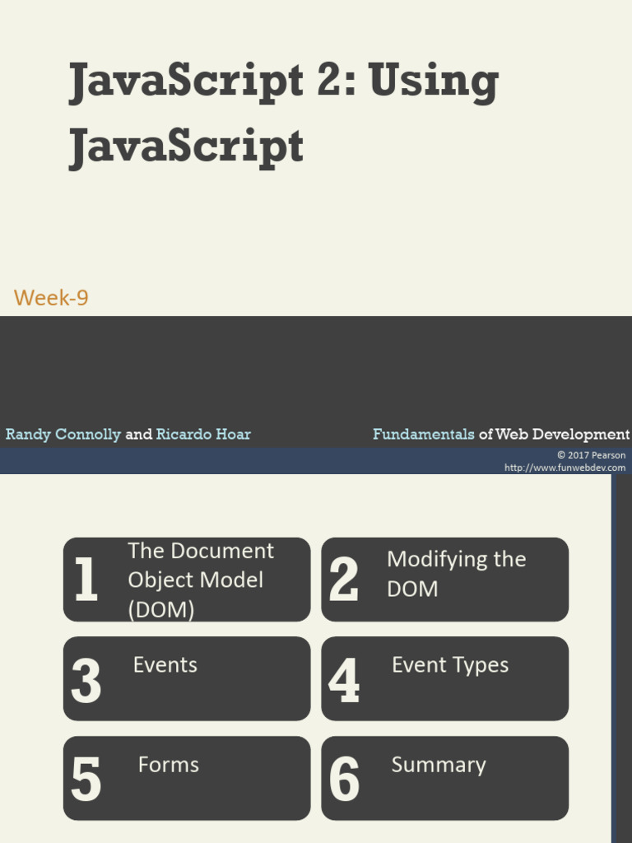Open the Event Types section box
This screenshot has width=632, height=843.
coord(445,678)
